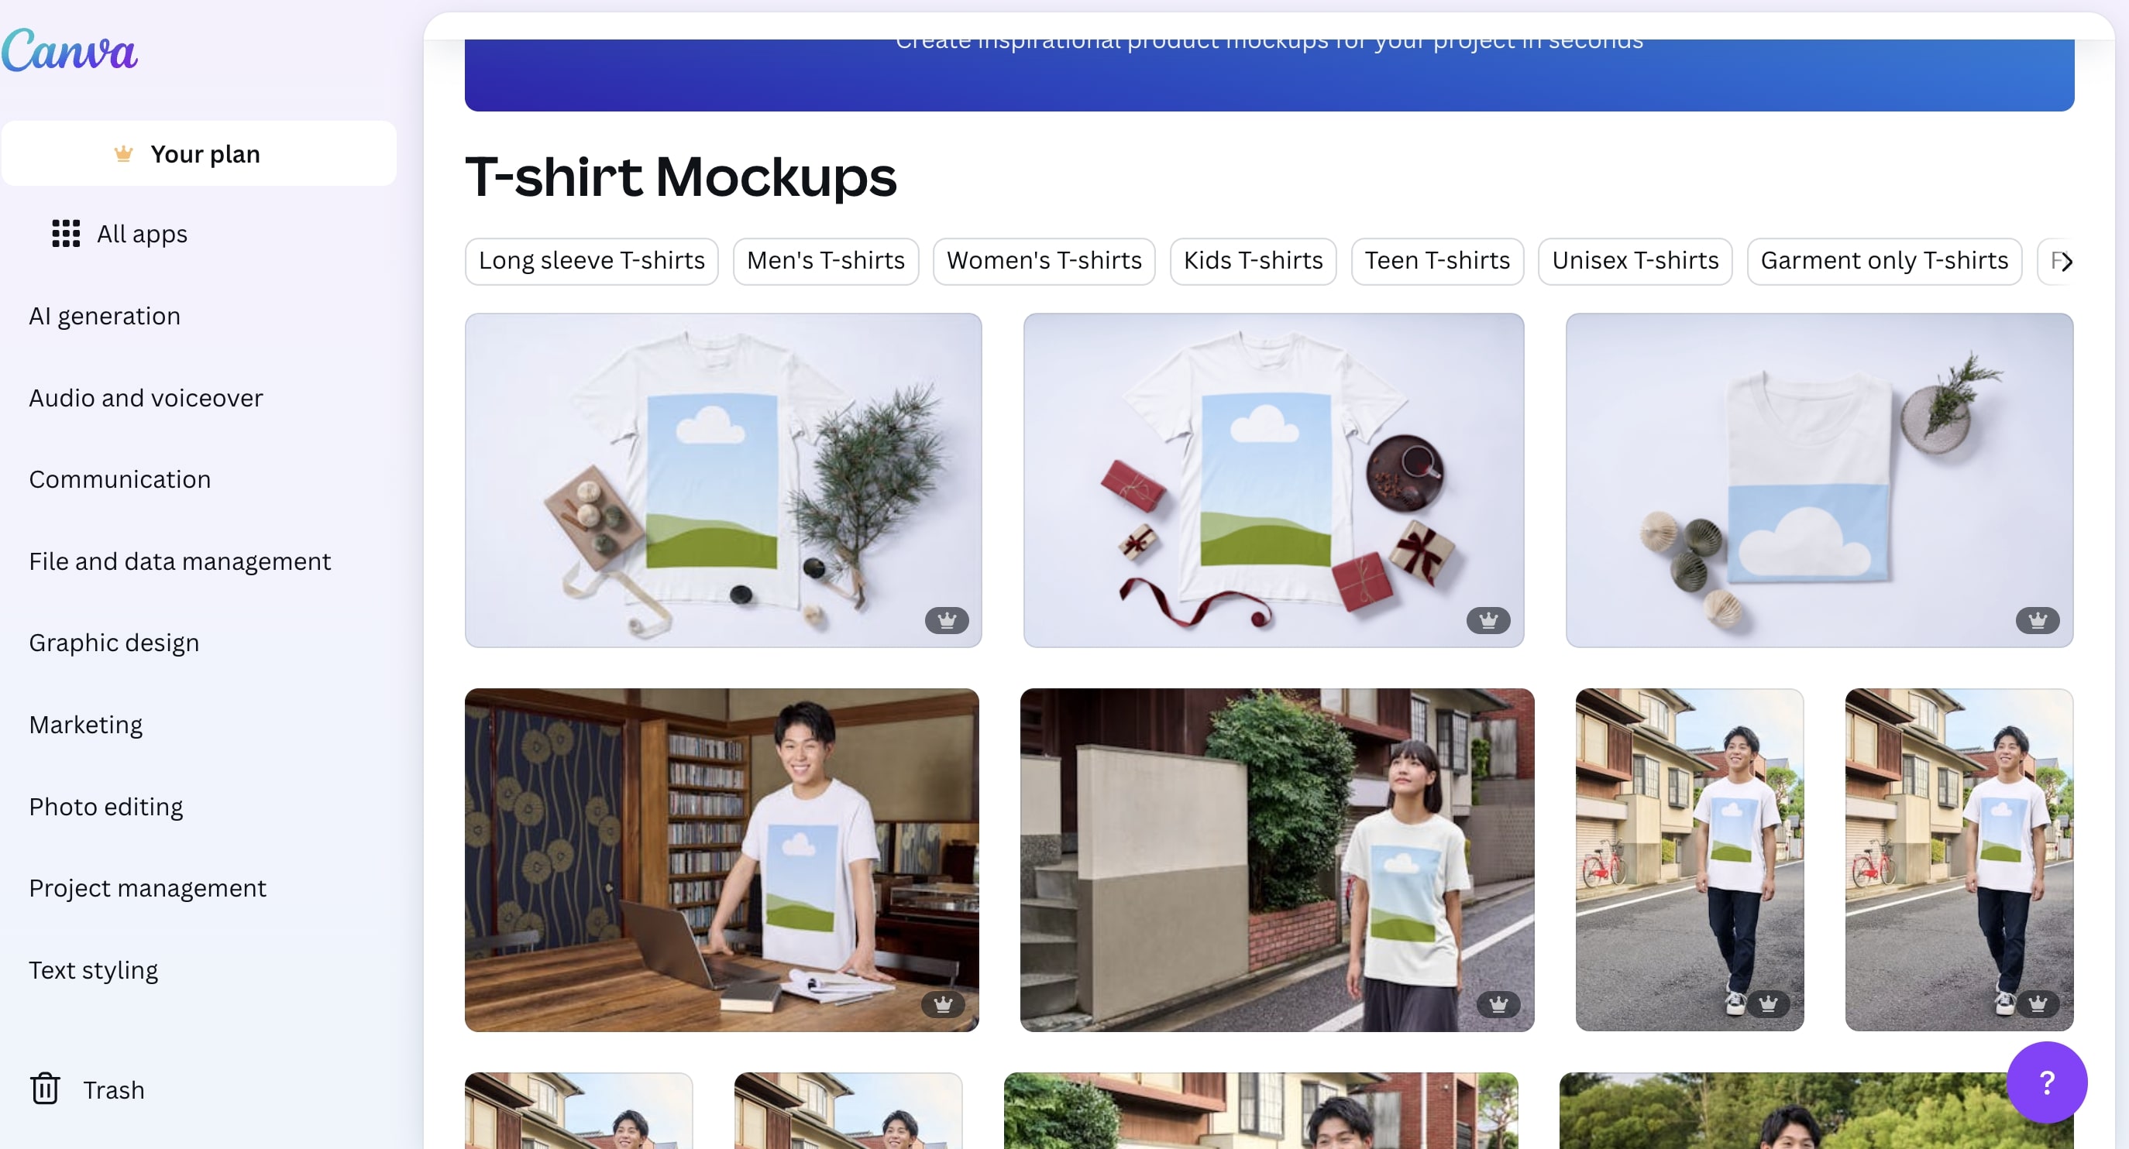The width and height of the screenshot is (2129, 1149).
Task: Open AI generation category in sidebar
Action: pyautogui.click(x=105, y=317)
